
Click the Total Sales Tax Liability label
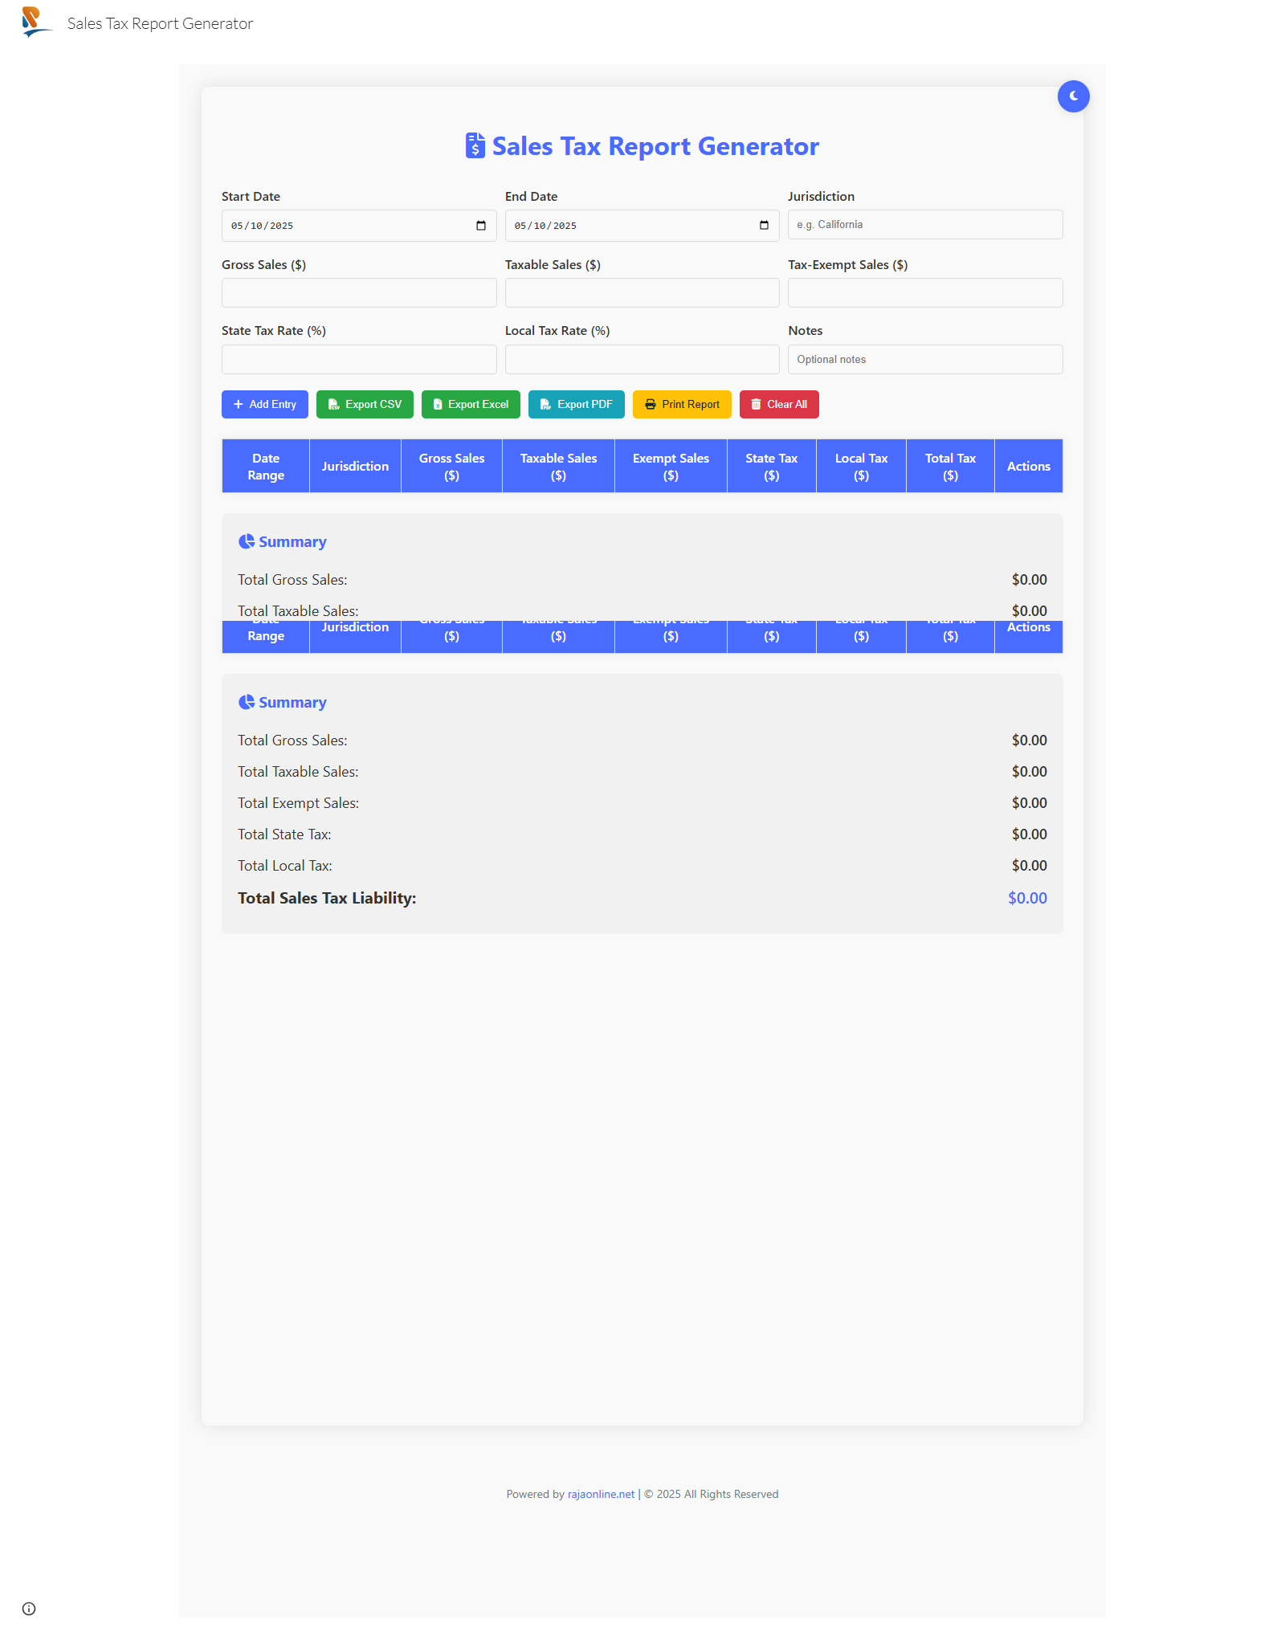pos(327,899)
